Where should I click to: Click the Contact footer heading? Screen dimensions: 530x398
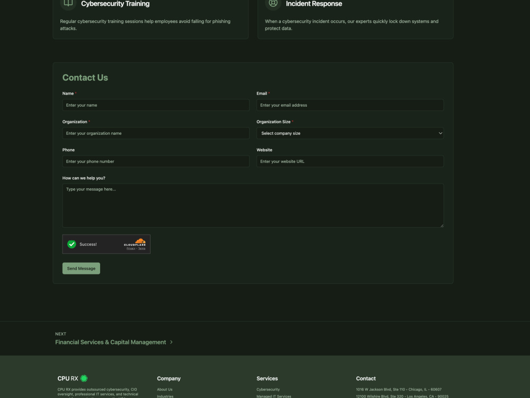366,378
